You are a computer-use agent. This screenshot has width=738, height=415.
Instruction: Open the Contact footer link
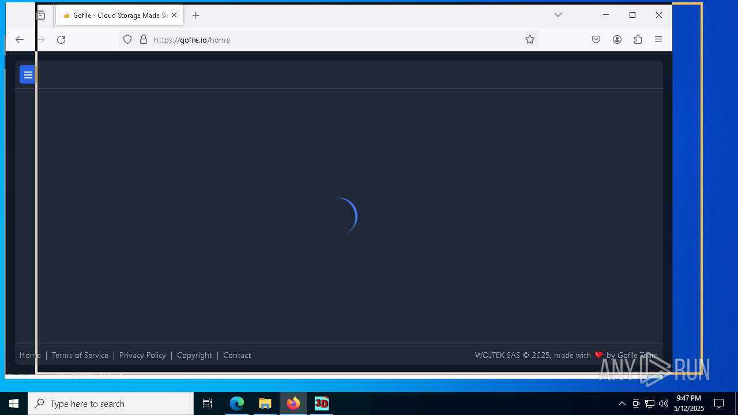pyautogui.click(x=237, y=355)
